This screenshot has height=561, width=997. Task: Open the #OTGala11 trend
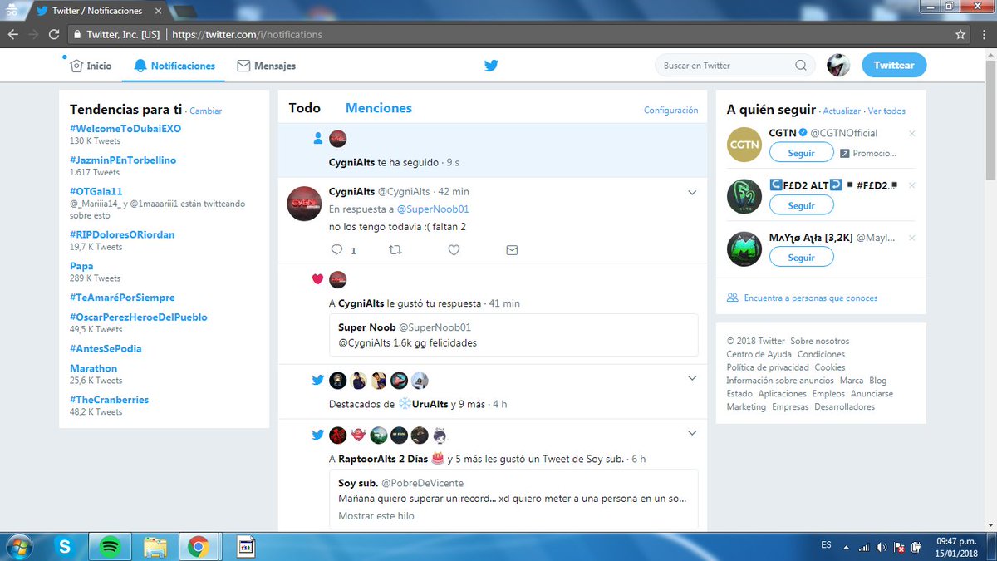coord(96,191)
